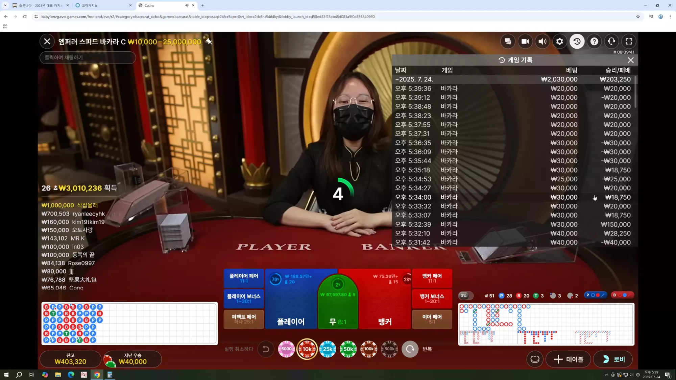Select the 5000 chip

(286, 349)
